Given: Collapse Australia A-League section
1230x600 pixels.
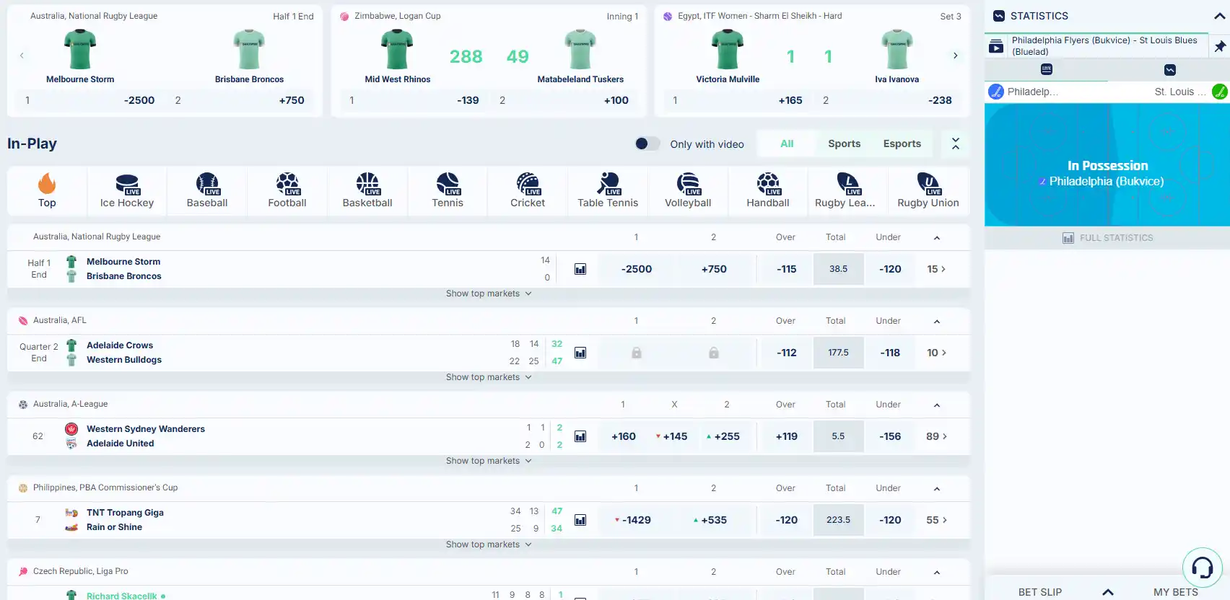Looking at the screenshot, I should pyautogui.click(x=937, y=405).
